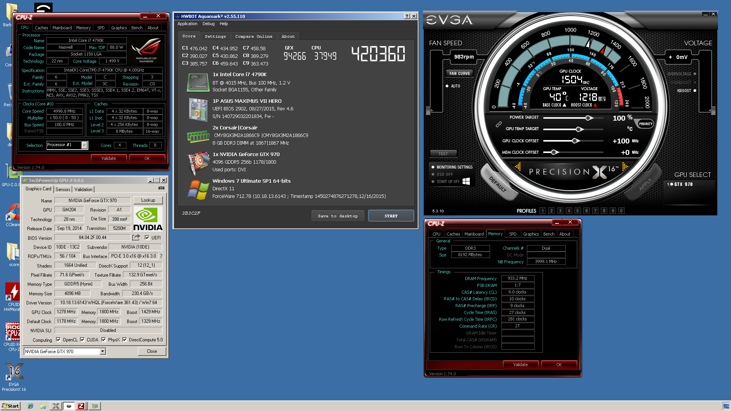Toggle OSD OFF in PrecisionX

click(442, 174)
